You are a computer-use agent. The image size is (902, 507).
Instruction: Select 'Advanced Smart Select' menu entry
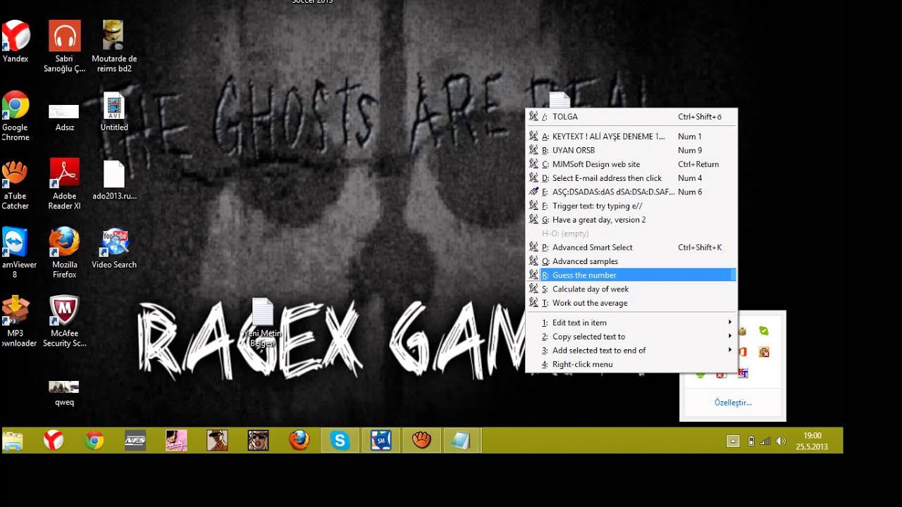point(631,247)
